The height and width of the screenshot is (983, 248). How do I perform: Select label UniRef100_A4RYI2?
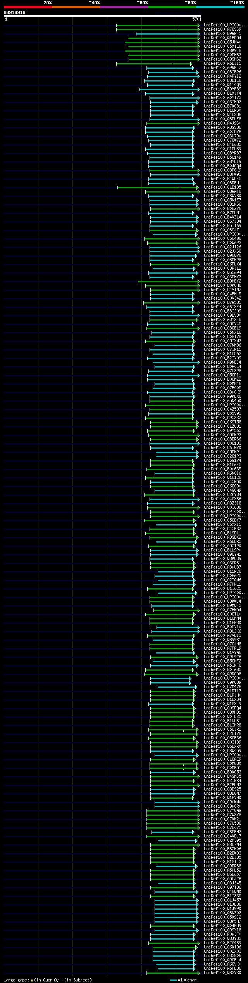[x=222, y=76]
